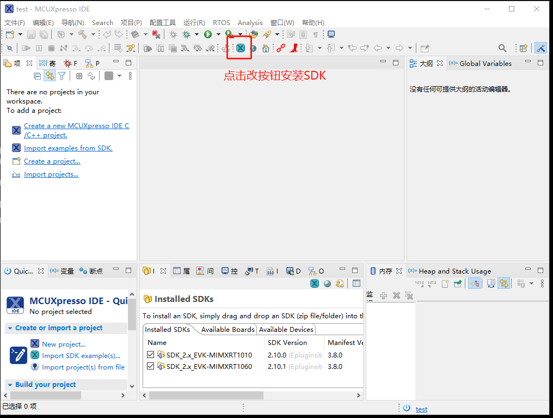The image size is (553, 418).
Task: Toggle the show whitespace pilcrow icon
Action: (316, 34)
